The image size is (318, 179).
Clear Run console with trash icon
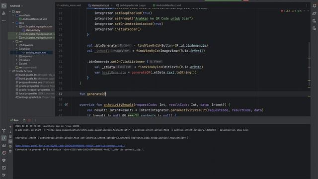[10, 151]
